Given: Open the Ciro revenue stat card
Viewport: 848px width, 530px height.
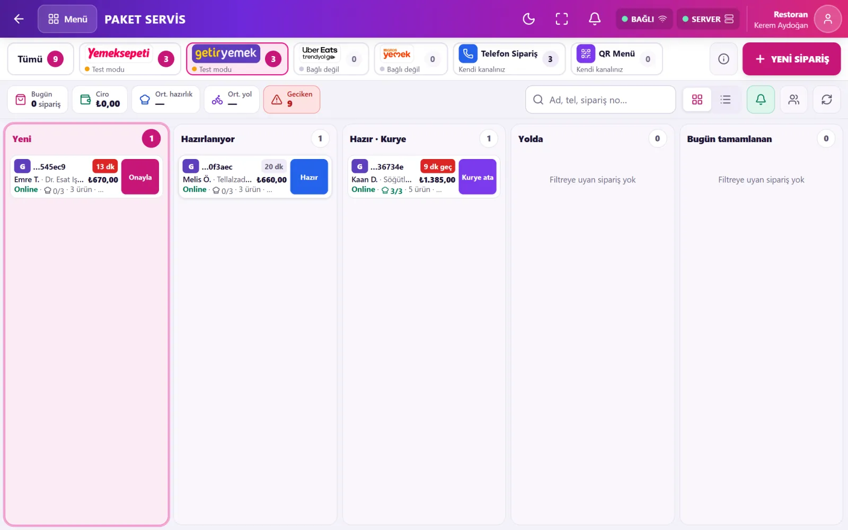Looking at the screenshot, I should (100, 100).
